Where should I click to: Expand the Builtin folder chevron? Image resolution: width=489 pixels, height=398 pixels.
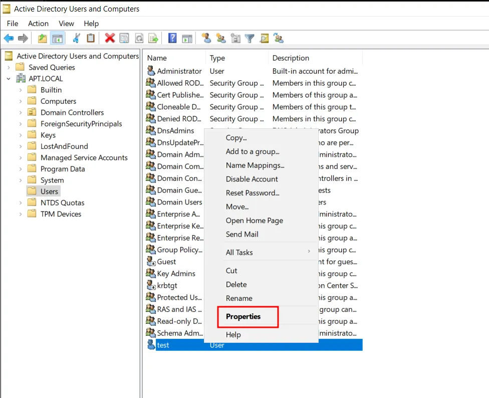(21, 90)
